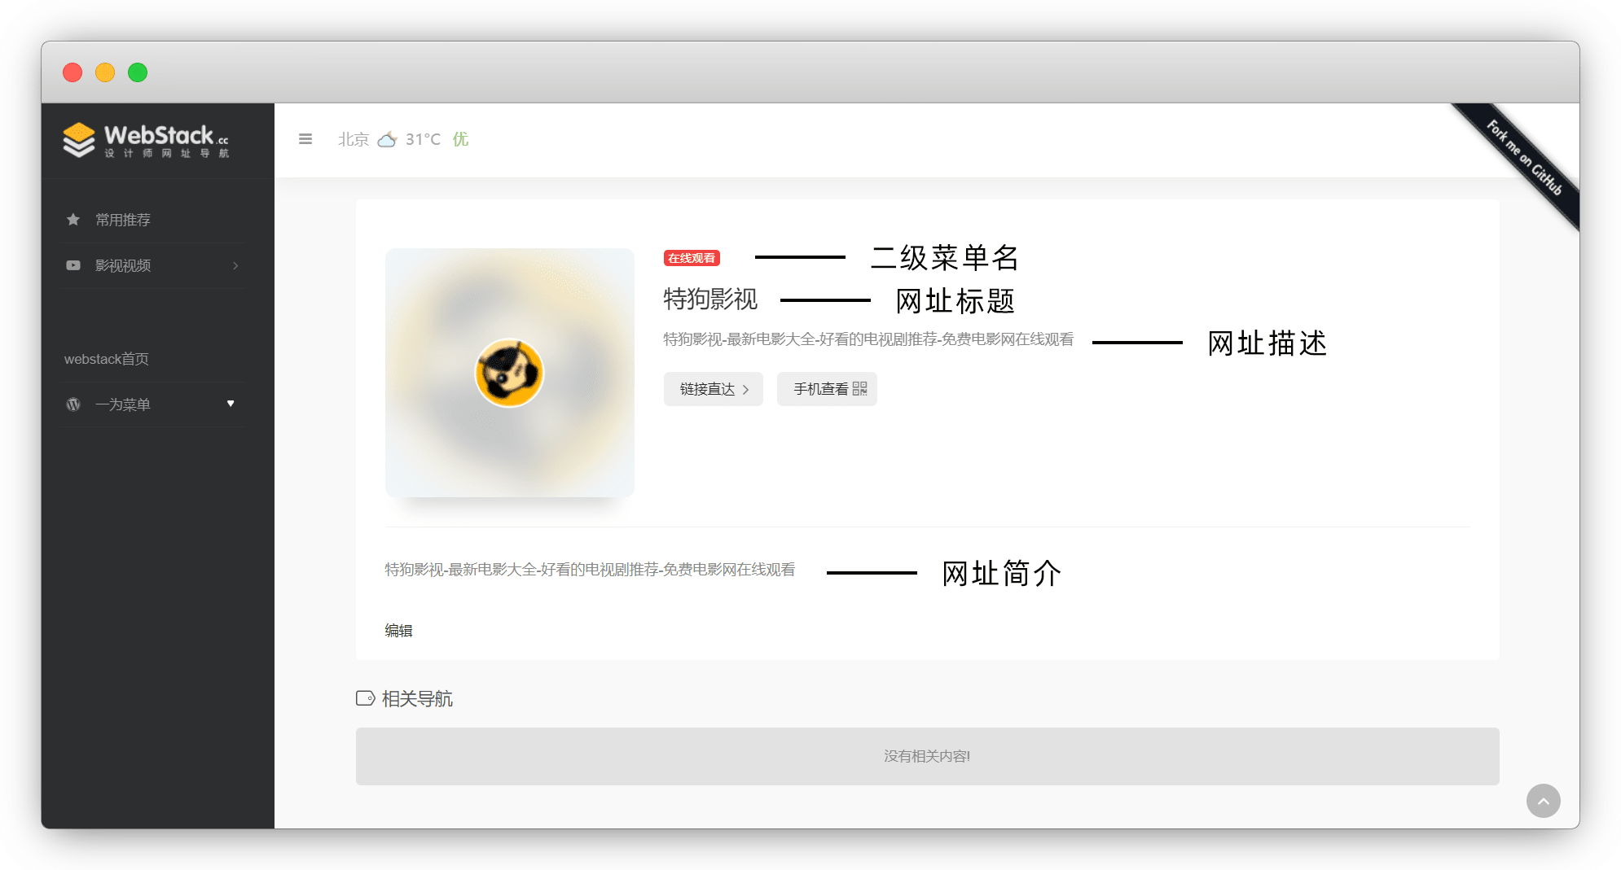
Task: Click the 特狗影视 title text
Action: coord(710,299)
